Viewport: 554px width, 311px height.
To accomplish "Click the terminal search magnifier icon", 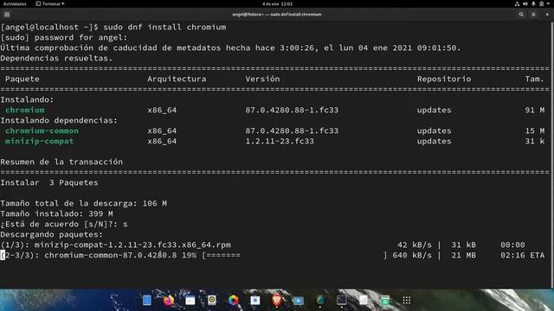I will tap(521, 15).
